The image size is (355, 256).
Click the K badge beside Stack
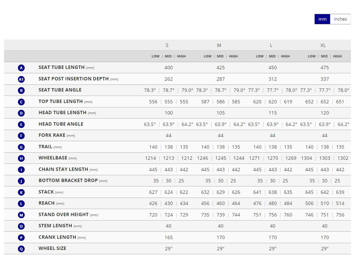(21, 193)
